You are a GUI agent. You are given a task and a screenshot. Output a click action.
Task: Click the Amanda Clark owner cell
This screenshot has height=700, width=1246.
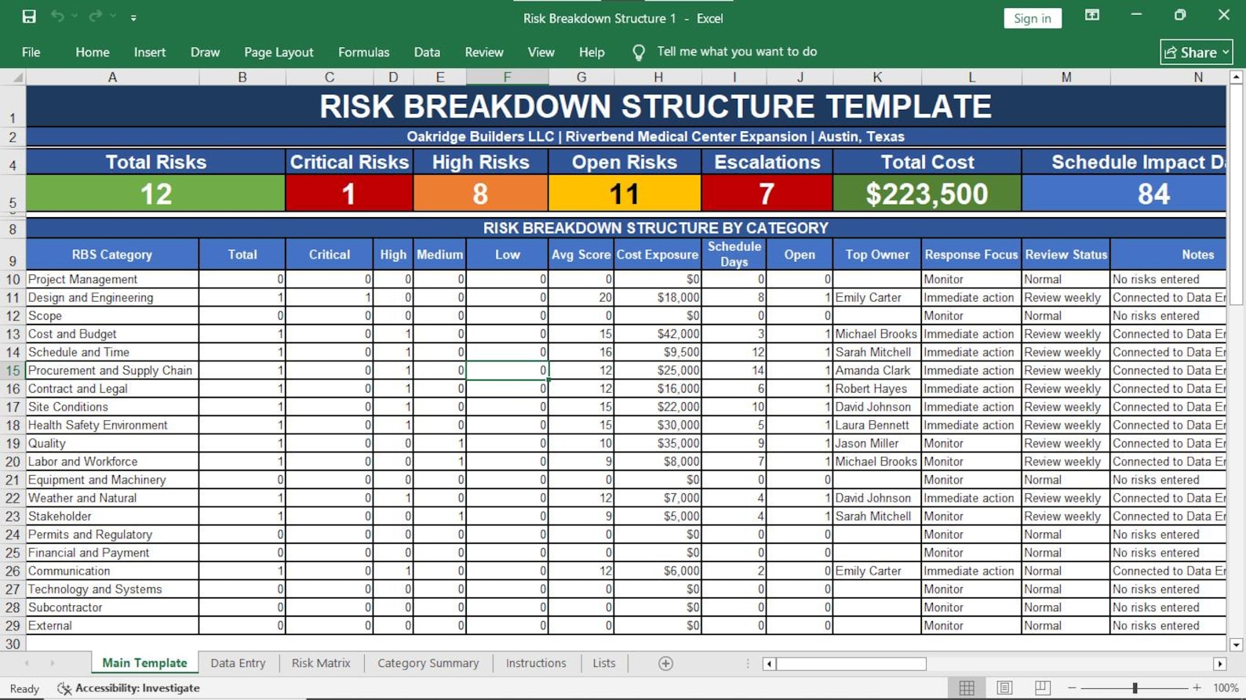point(877,371)
